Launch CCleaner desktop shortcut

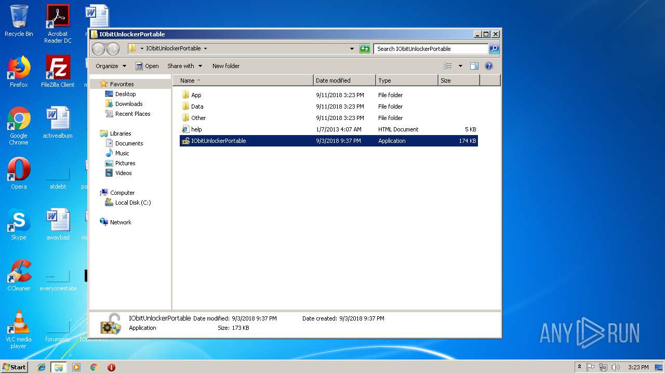pos(19,275)
